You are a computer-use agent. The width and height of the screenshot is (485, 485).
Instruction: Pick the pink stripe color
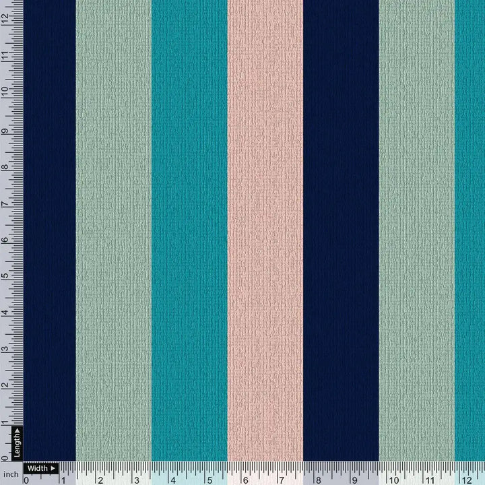pos(265,229)
